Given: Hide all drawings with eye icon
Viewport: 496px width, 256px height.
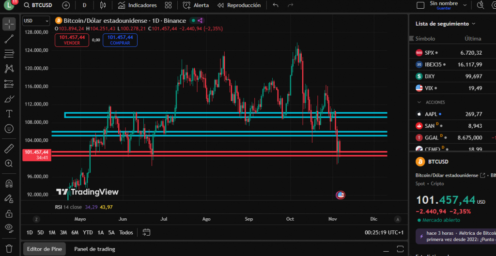Looking at the screenshot, I should pyautogui.click(x=9, y=227).
